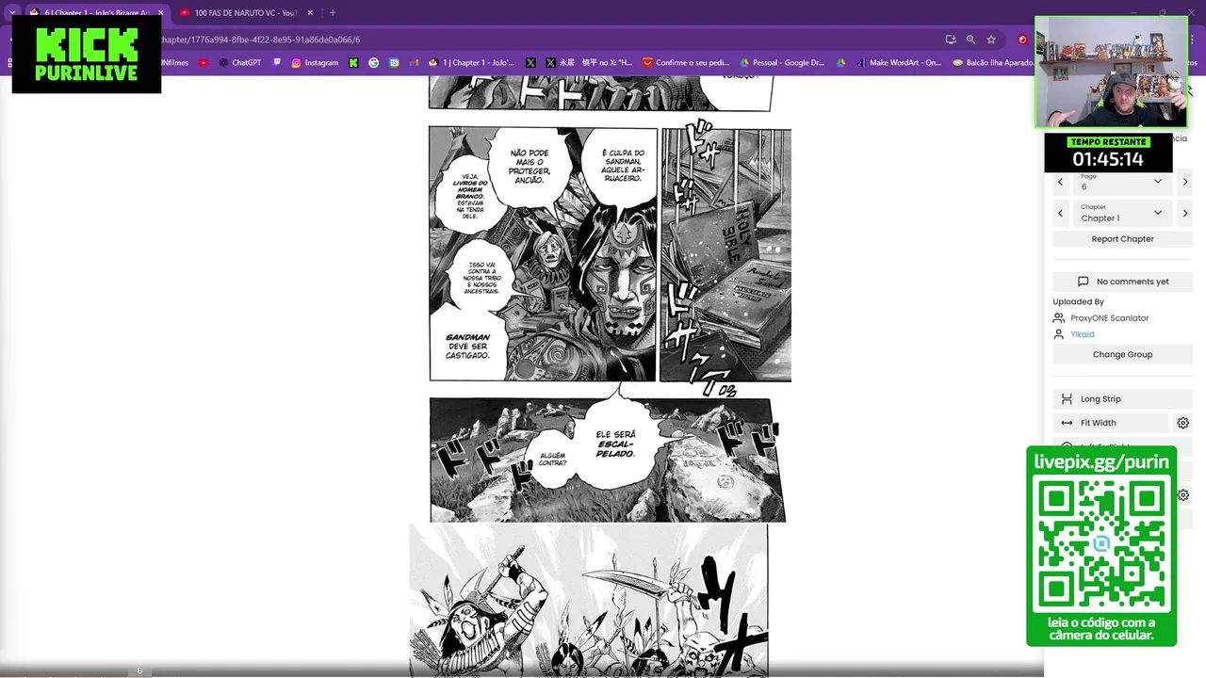Screen dimensions: 1206x678
Task: Open the YouTube bookmark icon
Action: [204, 63]
